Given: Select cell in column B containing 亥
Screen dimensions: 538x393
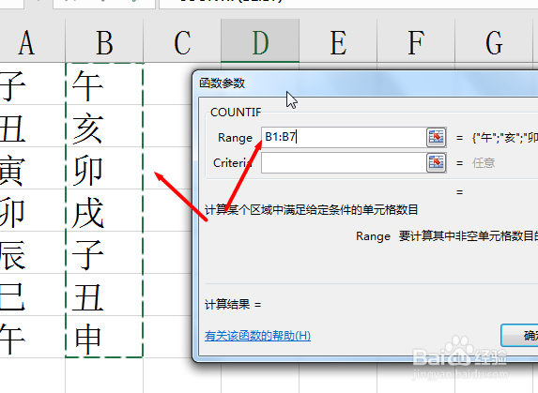Looking at the screenshot, I should (x=104, y=126).
